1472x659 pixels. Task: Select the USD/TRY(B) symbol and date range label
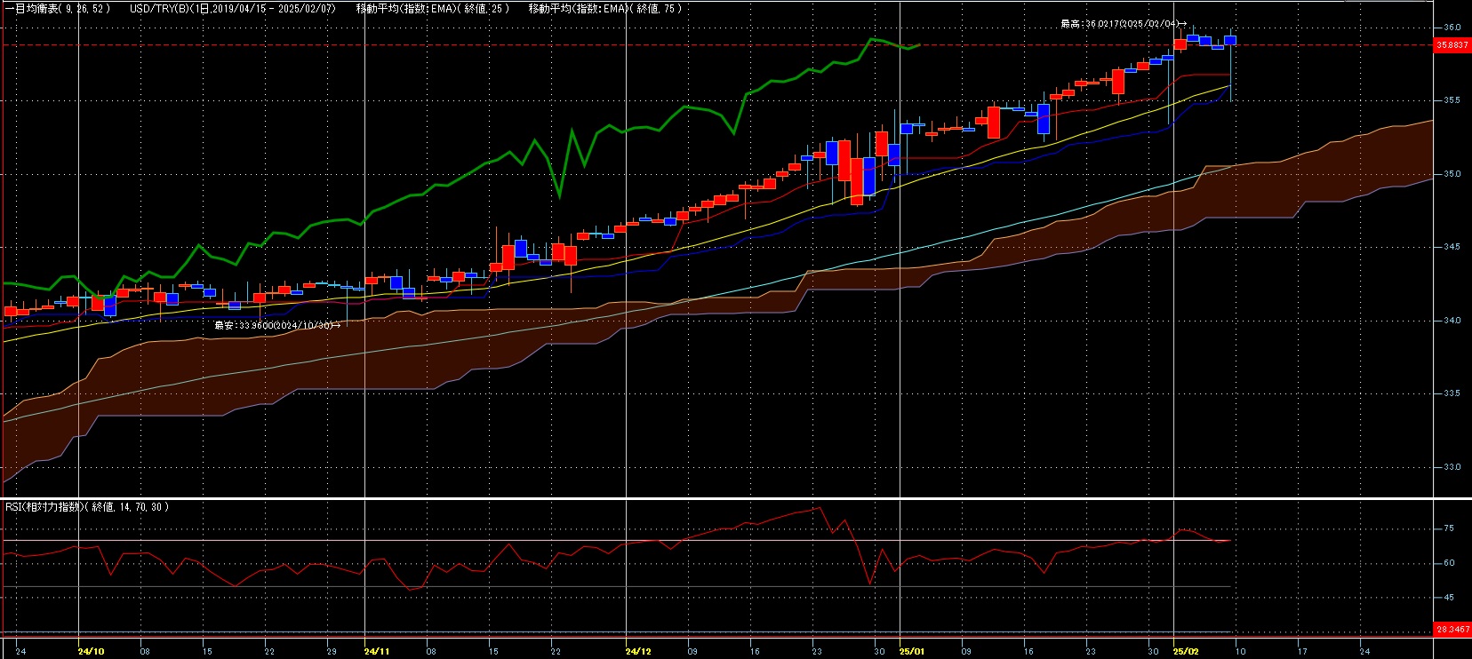(233, 8)
